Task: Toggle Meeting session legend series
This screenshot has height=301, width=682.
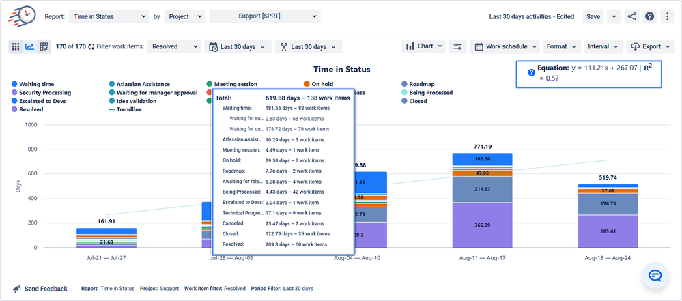Action: click(232, 84)
